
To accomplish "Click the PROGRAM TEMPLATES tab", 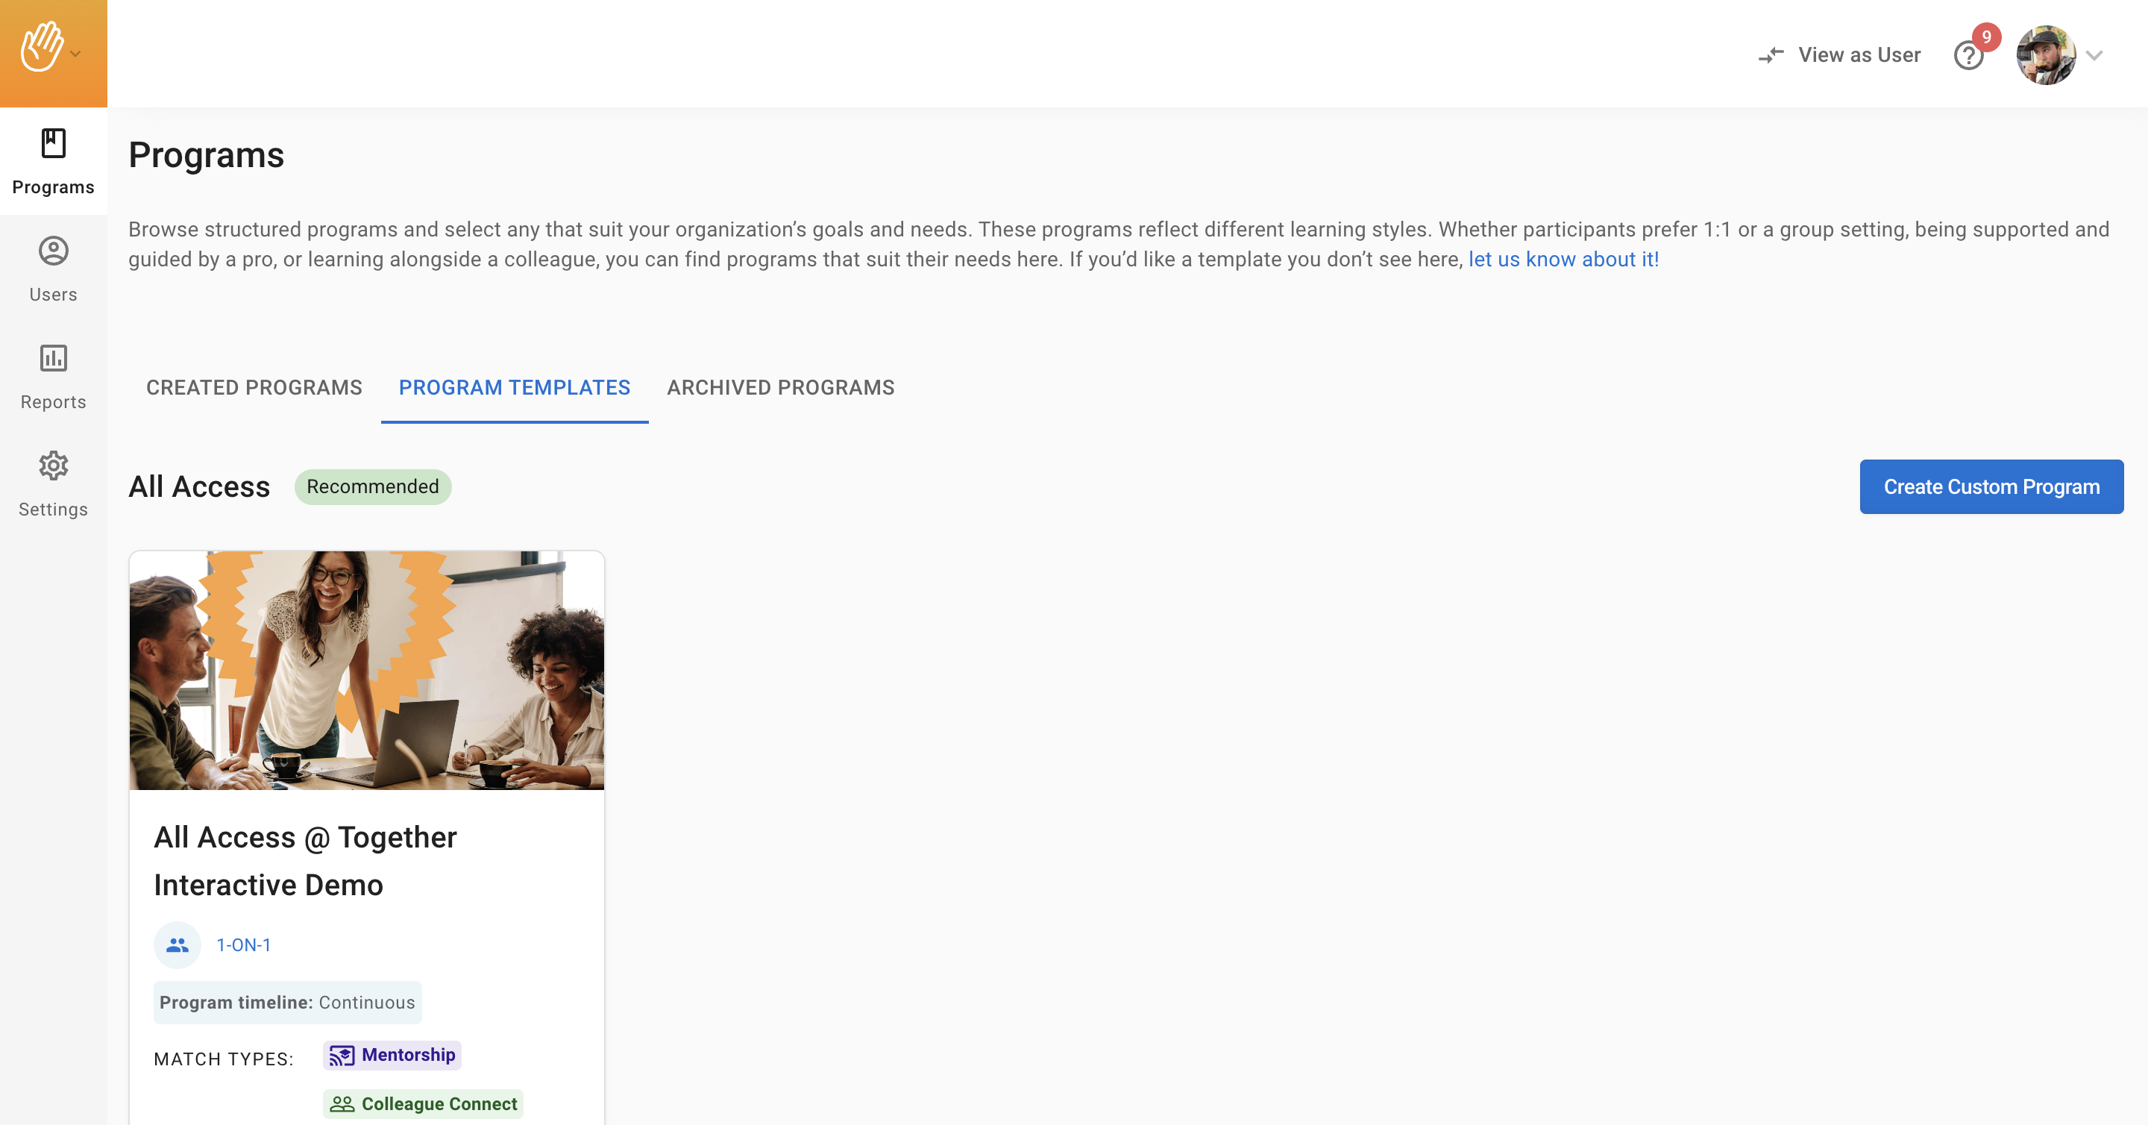I will 515,386.
